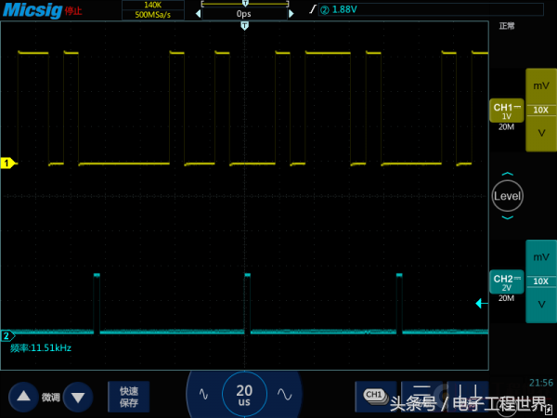Tap the 20 us timebase dial
Image resolution: width=557 pixels, height=418 pixels.
click(x=244, y=394)
